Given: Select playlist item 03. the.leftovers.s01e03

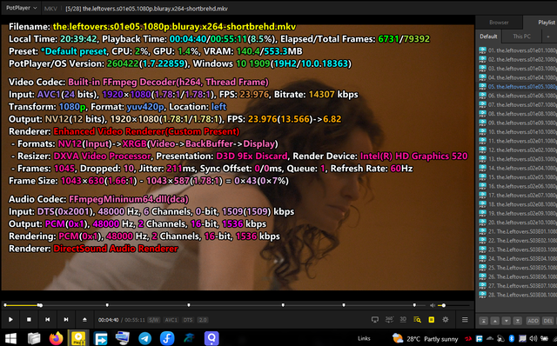Looking at the screenshot, I should coord(517,69).
